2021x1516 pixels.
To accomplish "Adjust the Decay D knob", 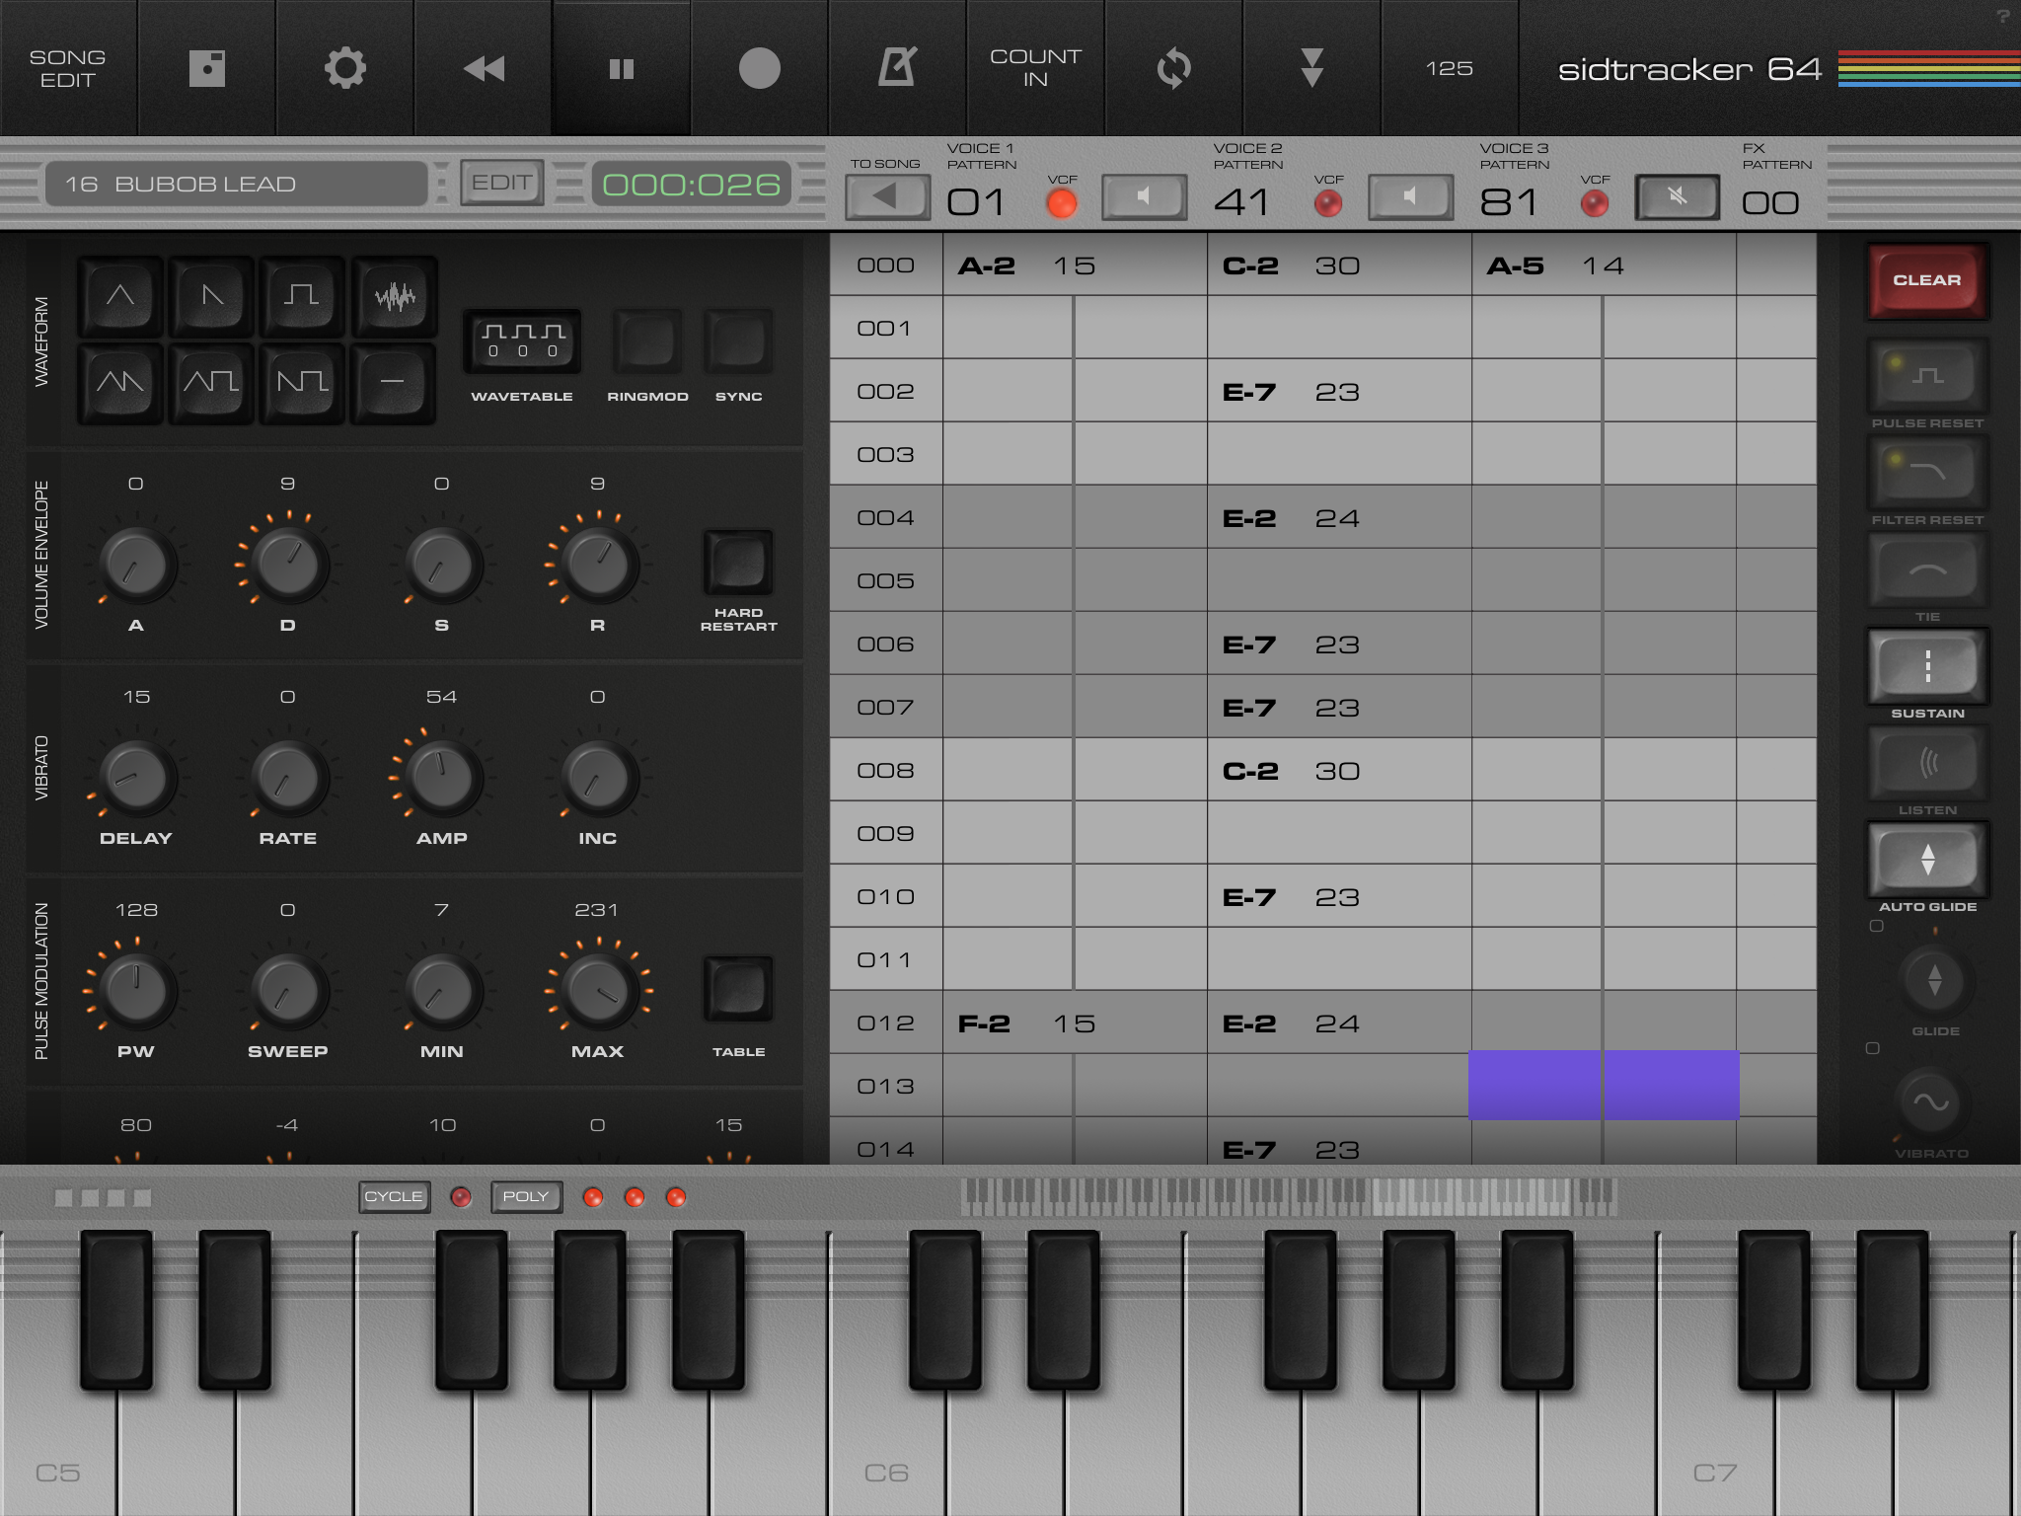I will coord(288,565).
